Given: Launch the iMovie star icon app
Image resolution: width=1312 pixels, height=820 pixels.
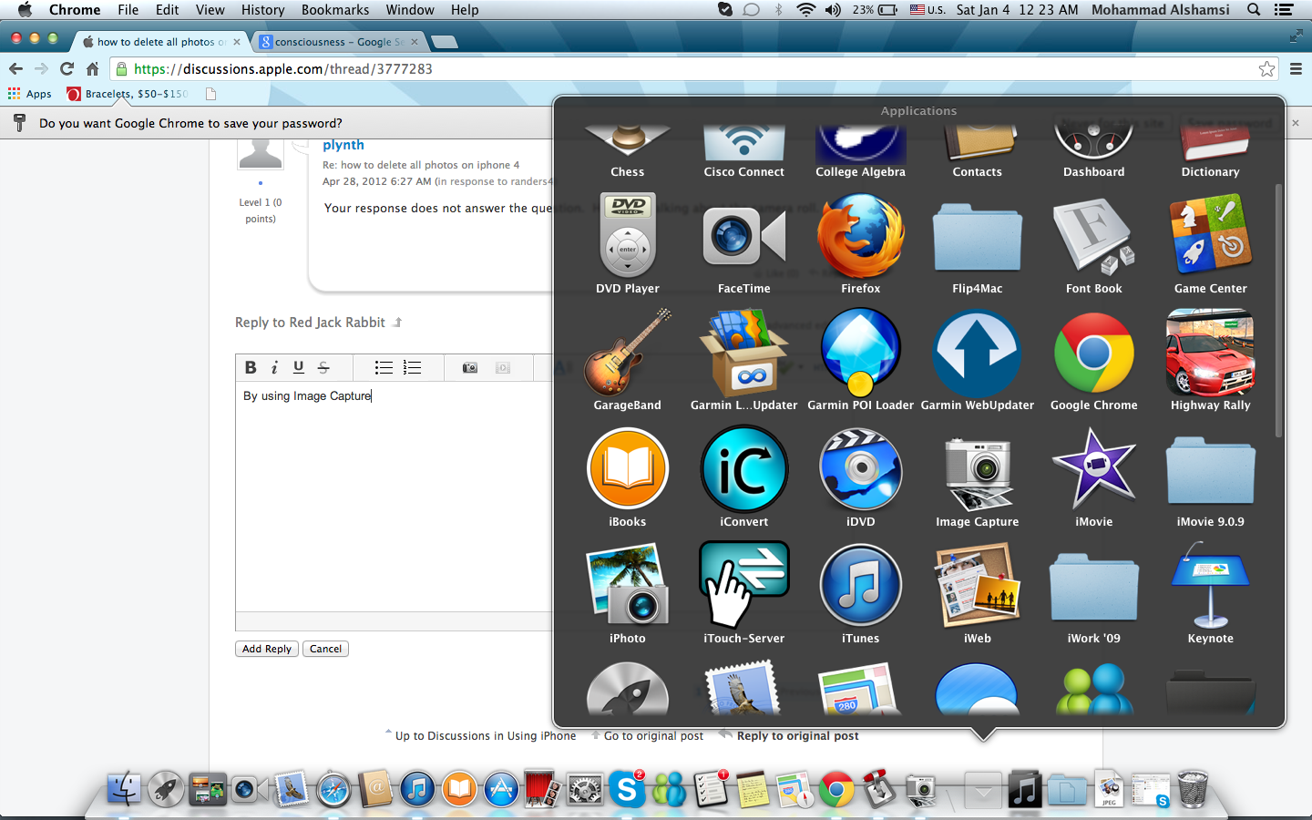Looking at the screenshot, I should point(1094,469).
